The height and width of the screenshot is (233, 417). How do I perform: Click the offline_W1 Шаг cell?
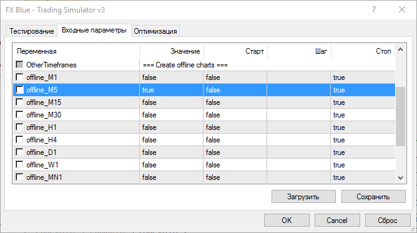click(299, 165)
